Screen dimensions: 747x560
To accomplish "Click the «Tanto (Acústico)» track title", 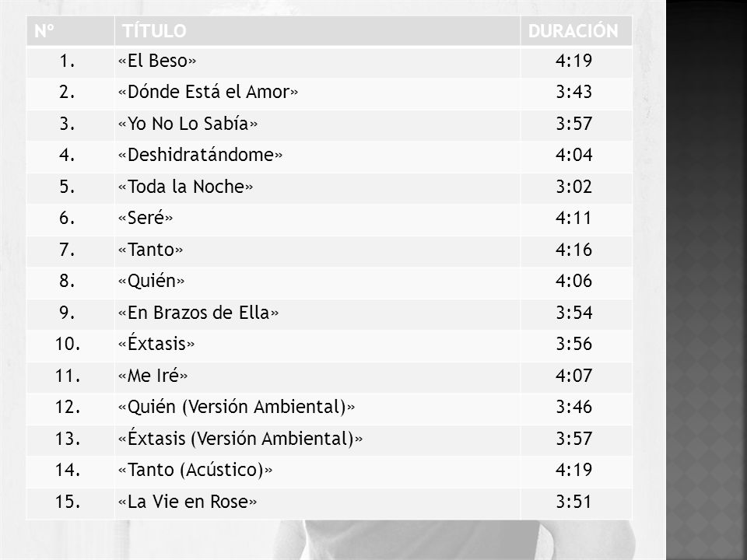I will click(195, 471).
